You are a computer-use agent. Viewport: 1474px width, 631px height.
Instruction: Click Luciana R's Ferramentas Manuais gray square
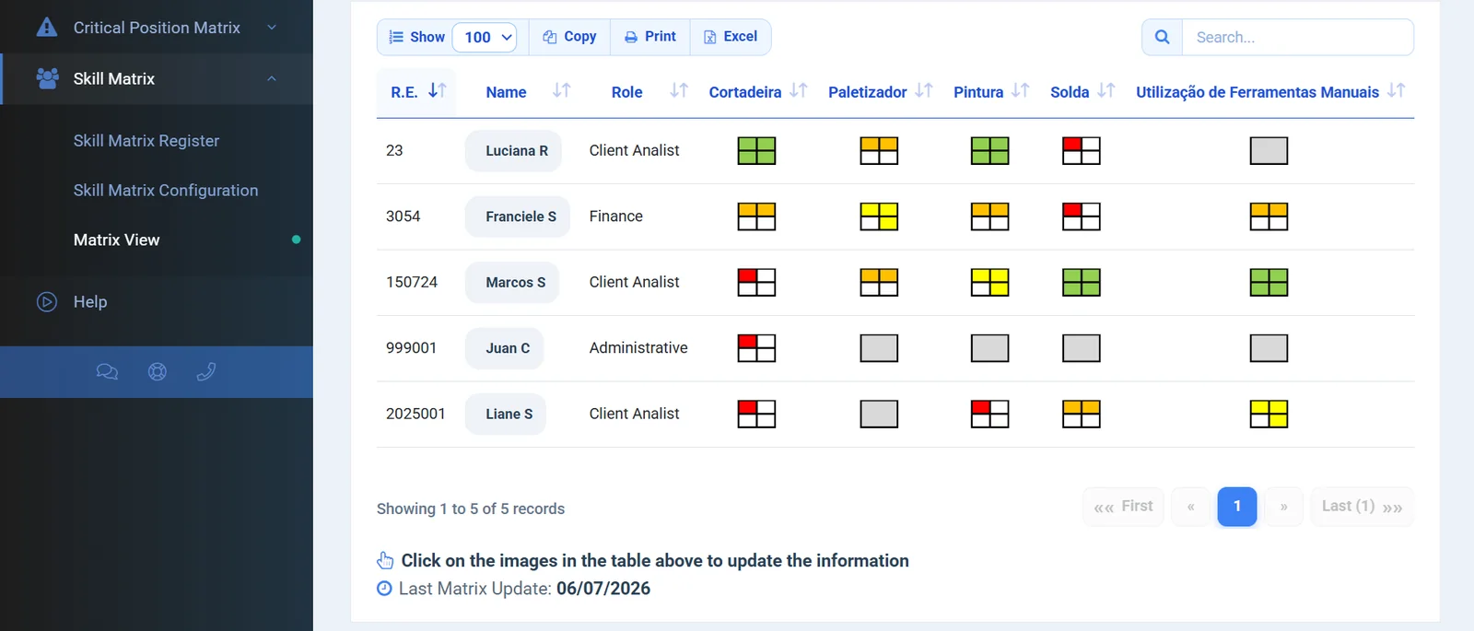(1269, 150)
